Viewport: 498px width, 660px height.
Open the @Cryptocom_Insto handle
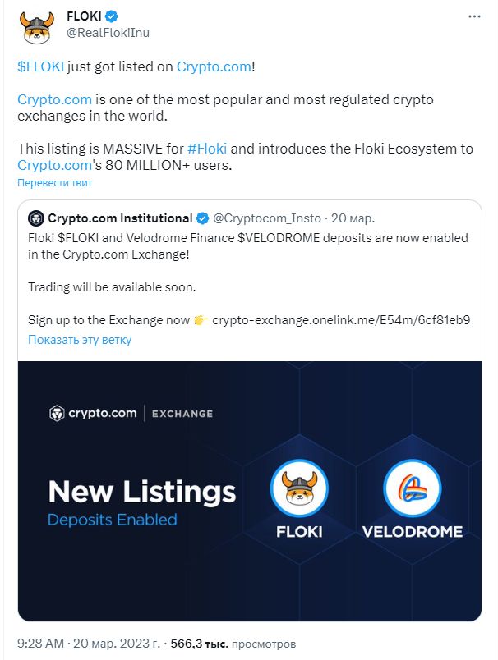pyautogui.click(x=267, y=218)
